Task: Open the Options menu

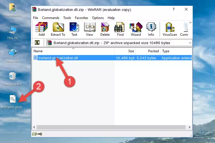Action: click(98, 18)
